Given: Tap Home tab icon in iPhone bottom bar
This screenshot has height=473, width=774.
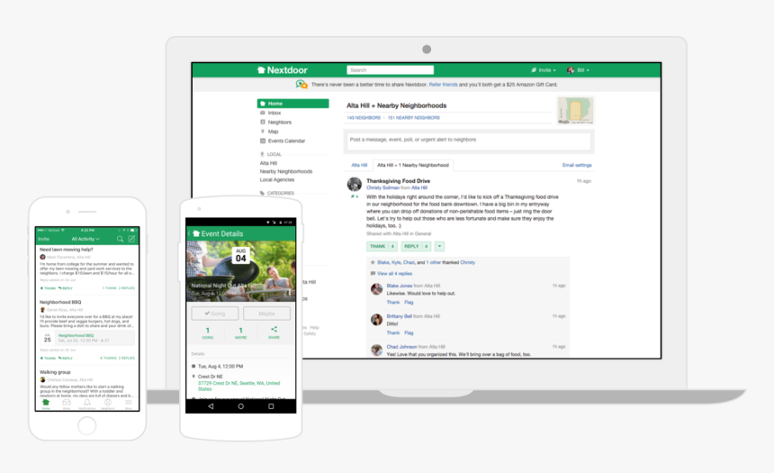Looking at the screenshot, I should [46, 404].
